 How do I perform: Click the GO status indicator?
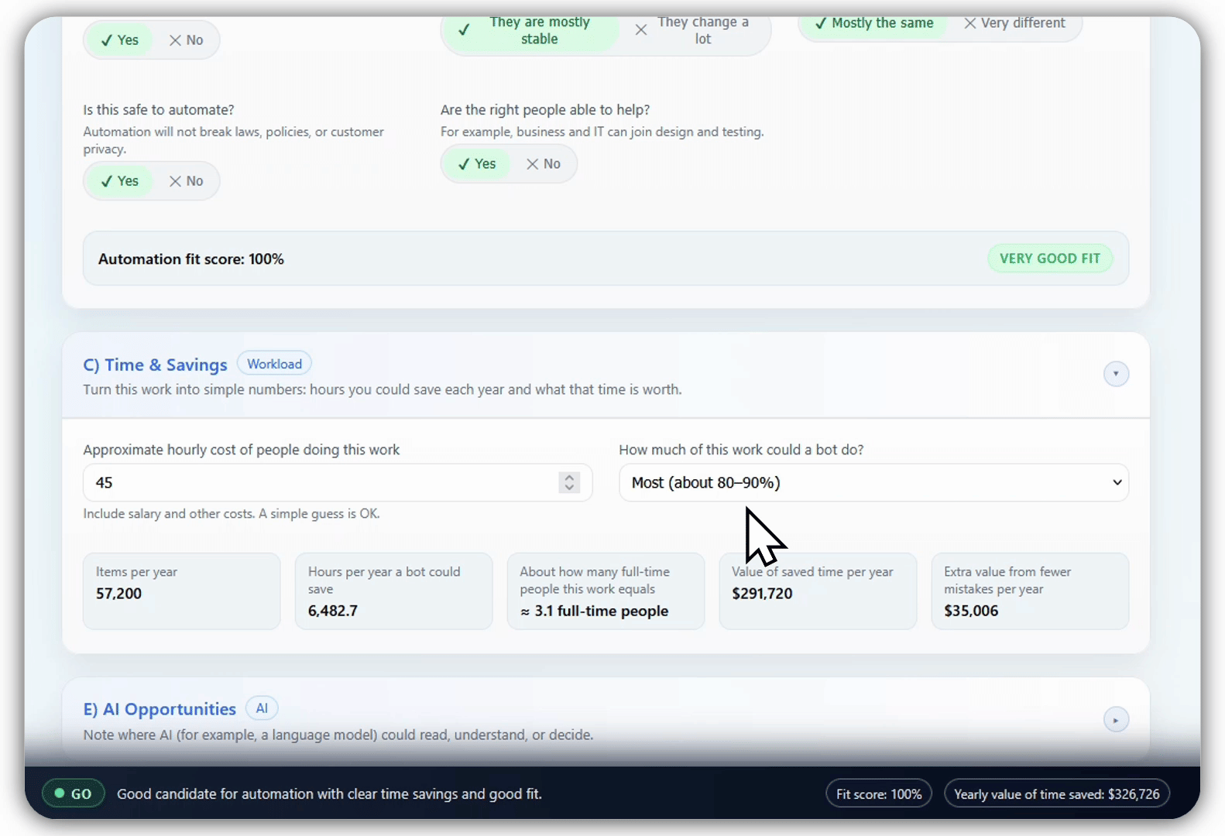pos(73,793)
